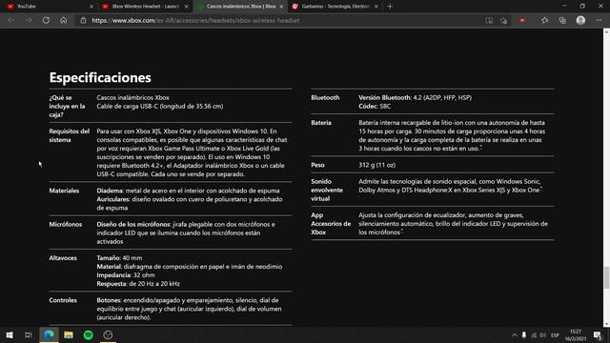Open the immersive reader icon
Image resolution: width=610 pixels, height=343 pixels.
pos(489,21)
